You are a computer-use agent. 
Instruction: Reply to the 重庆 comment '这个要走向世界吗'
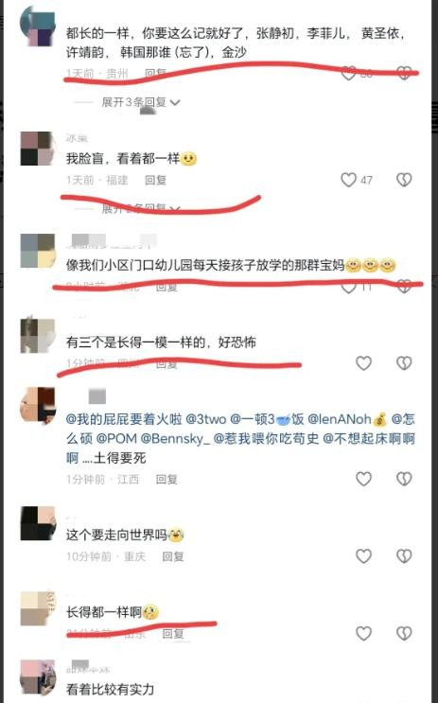(x=173, y=556)
